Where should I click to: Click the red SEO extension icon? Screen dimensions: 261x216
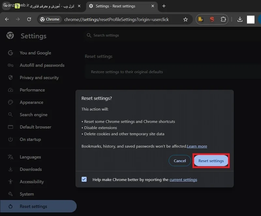point(212,20)
